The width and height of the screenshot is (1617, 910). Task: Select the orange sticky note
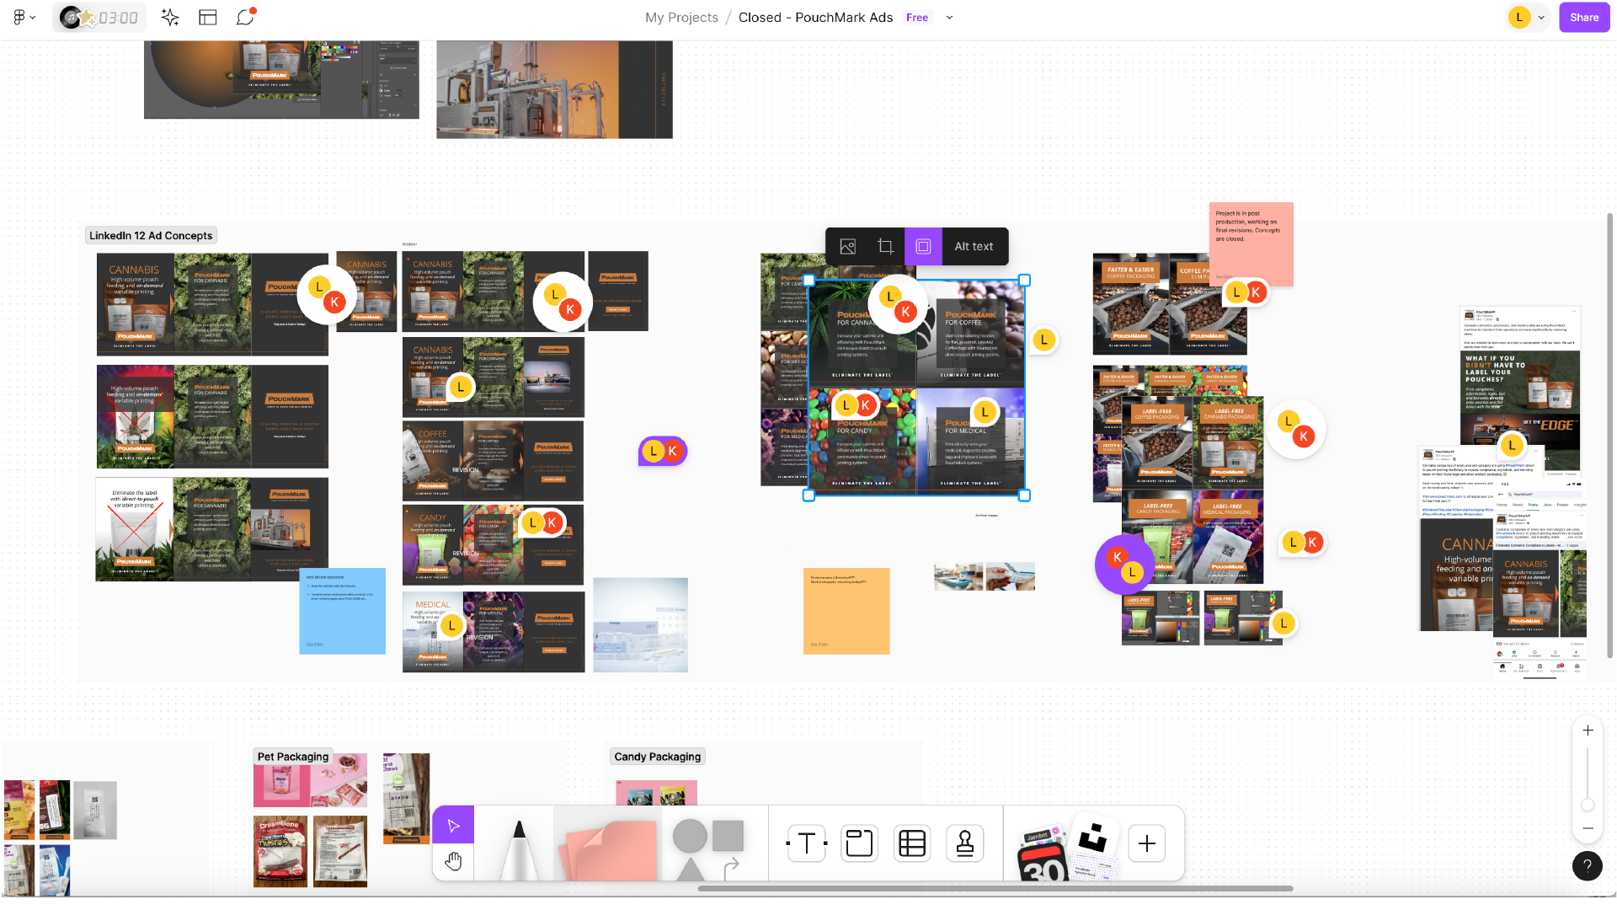coord(846,611)
